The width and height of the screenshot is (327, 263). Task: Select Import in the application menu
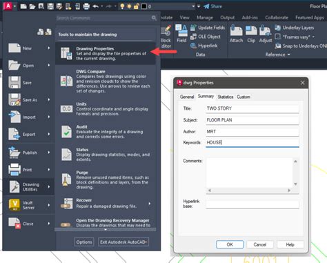point(29,117)
